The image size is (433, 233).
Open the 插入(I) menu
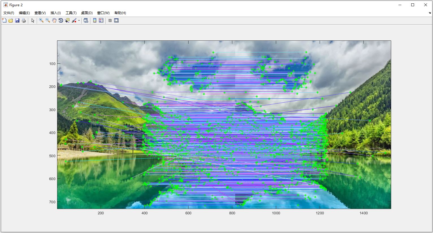pos(56,13)
